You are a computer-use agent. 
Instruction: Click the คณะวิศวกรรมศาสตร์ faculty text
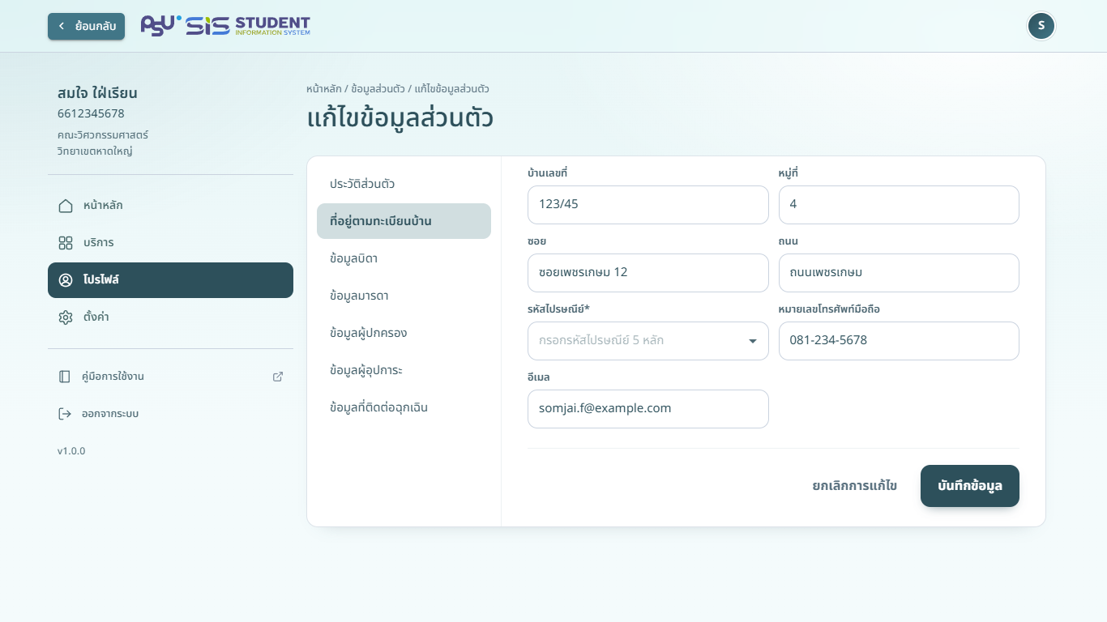click(102, 134)
